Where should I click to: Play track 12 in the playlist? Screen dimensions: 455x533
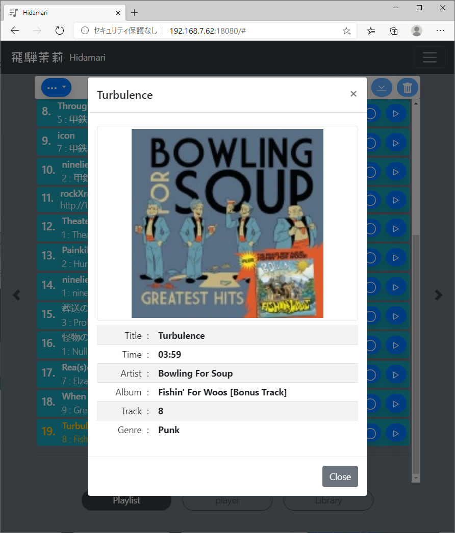396,228
